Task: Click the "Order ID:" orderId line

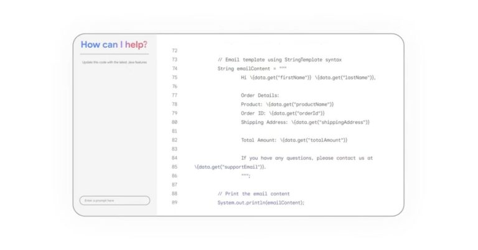Action: click(284, 113)
